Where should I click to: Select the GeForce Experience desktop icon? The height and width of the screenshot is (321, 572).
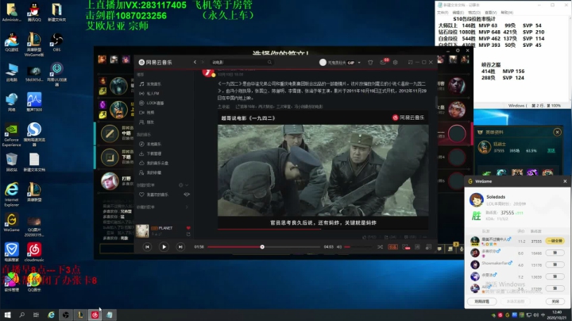point(12,135)
